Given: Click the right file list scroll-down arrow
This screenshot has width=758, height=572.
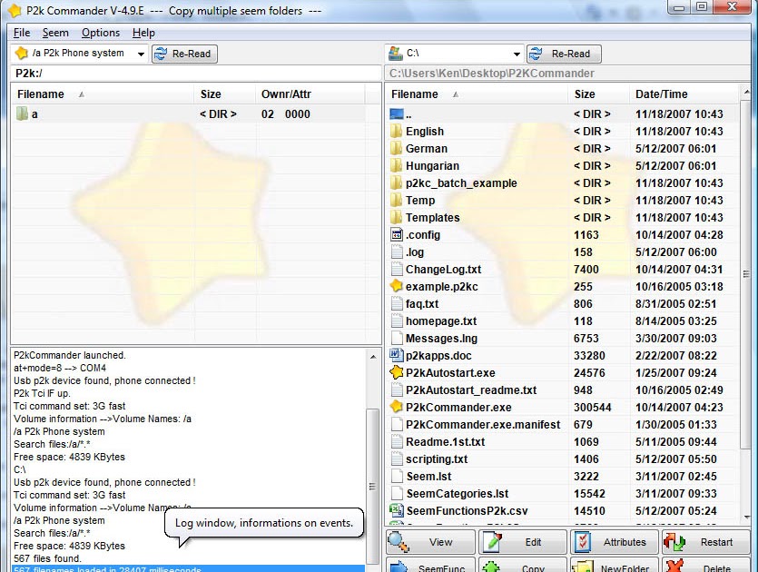Looking at the screenshot, I should click(x=746, y=518).
